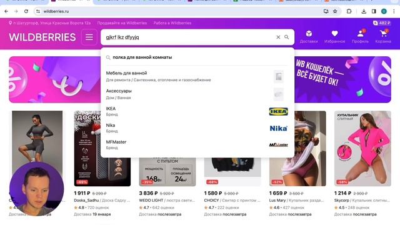Click MFMaster logo in suggestions

[x=278, y=144]
